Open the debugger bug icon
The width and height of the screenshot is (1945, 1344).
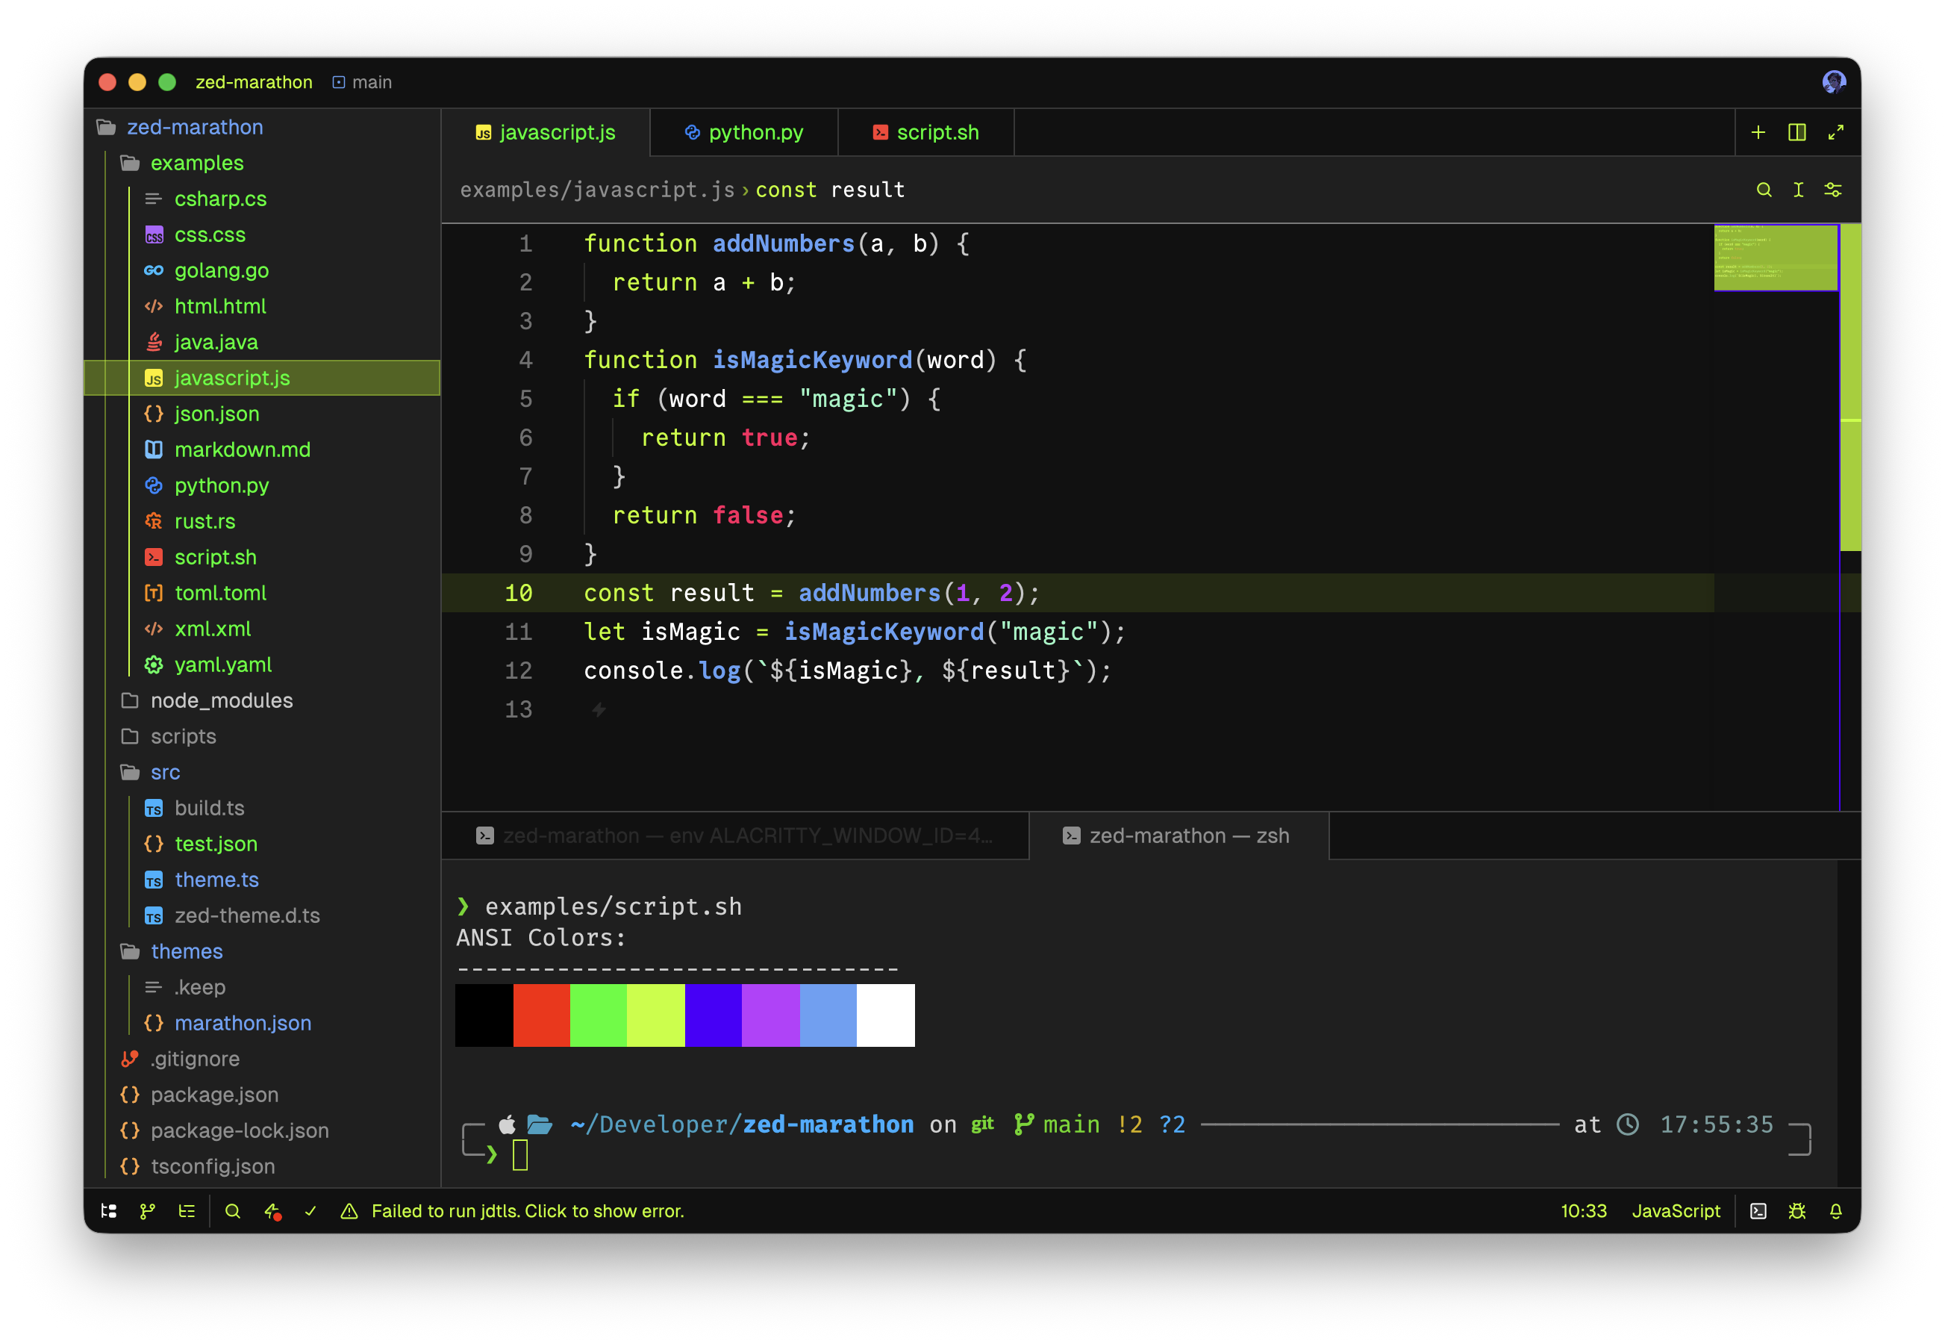[1797, 1211]
